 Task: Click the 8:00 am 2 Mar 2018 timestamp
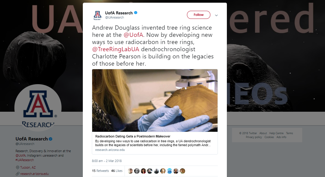click(107, 161)
